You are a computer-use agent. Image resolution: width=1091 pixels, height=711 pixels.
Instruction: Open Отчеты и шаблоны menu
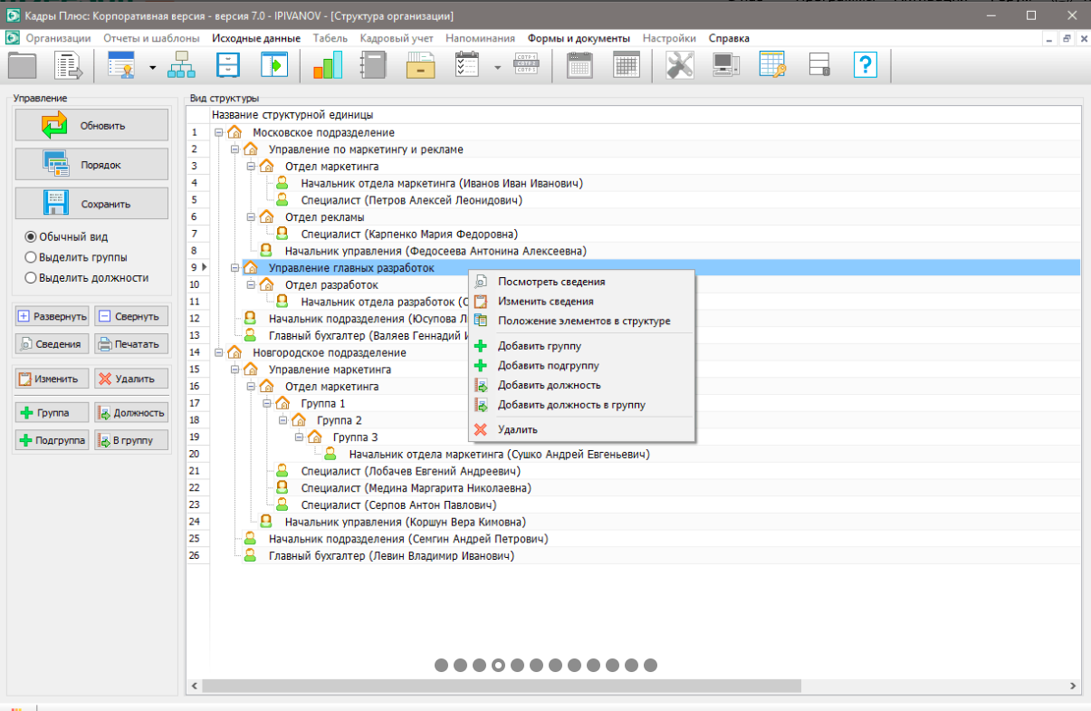[151, 38]
